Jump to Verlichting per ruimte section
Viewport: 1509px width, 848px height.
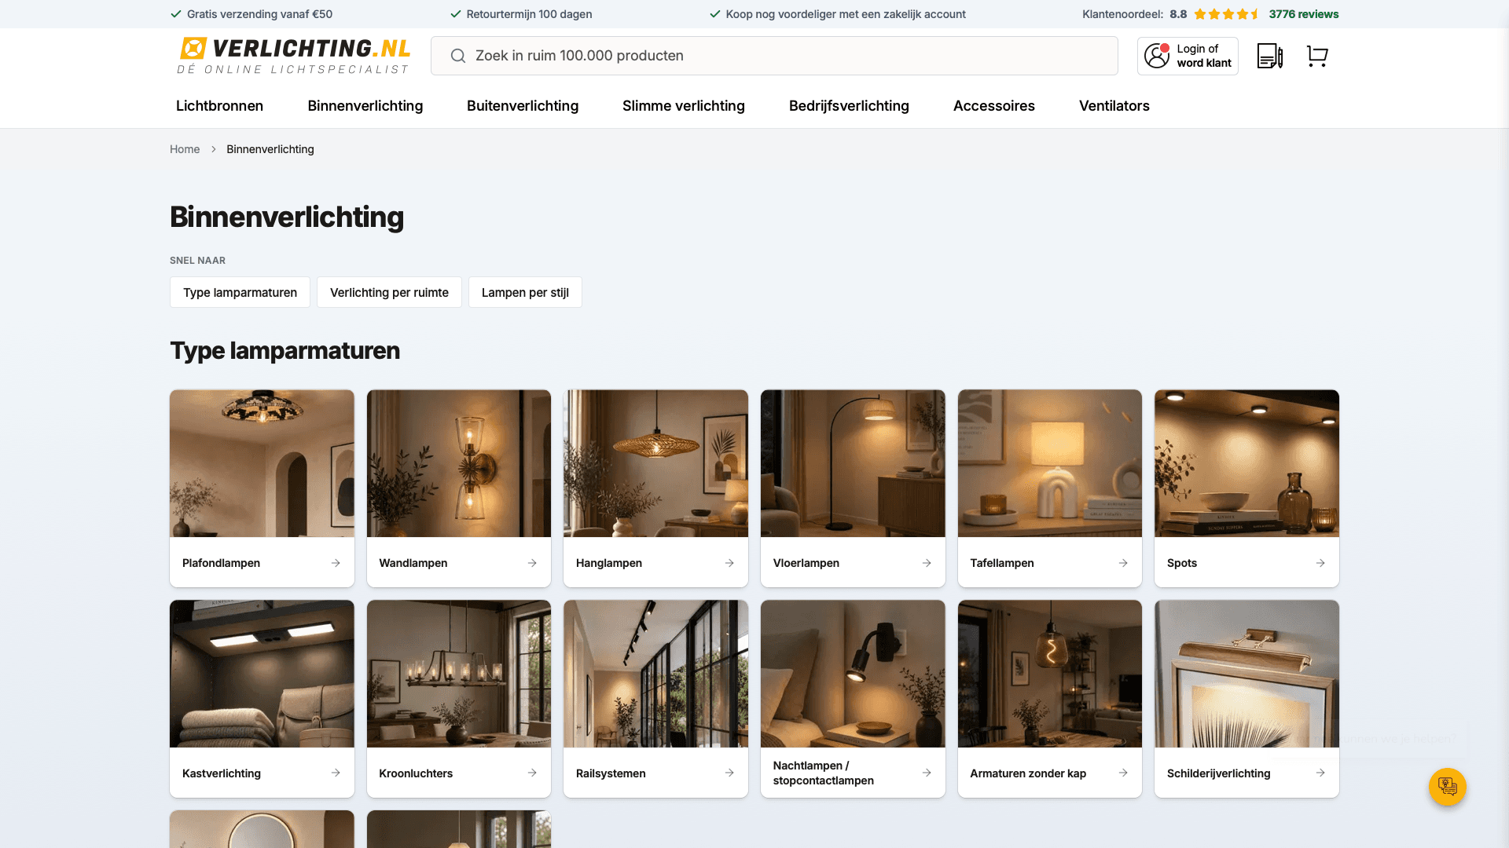coord(389,292)
